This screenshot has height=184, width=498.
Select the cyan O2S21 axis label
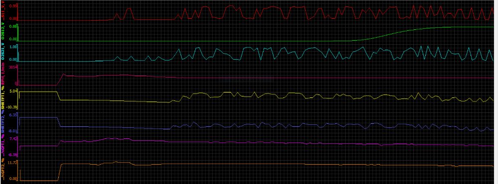[2, 51]
